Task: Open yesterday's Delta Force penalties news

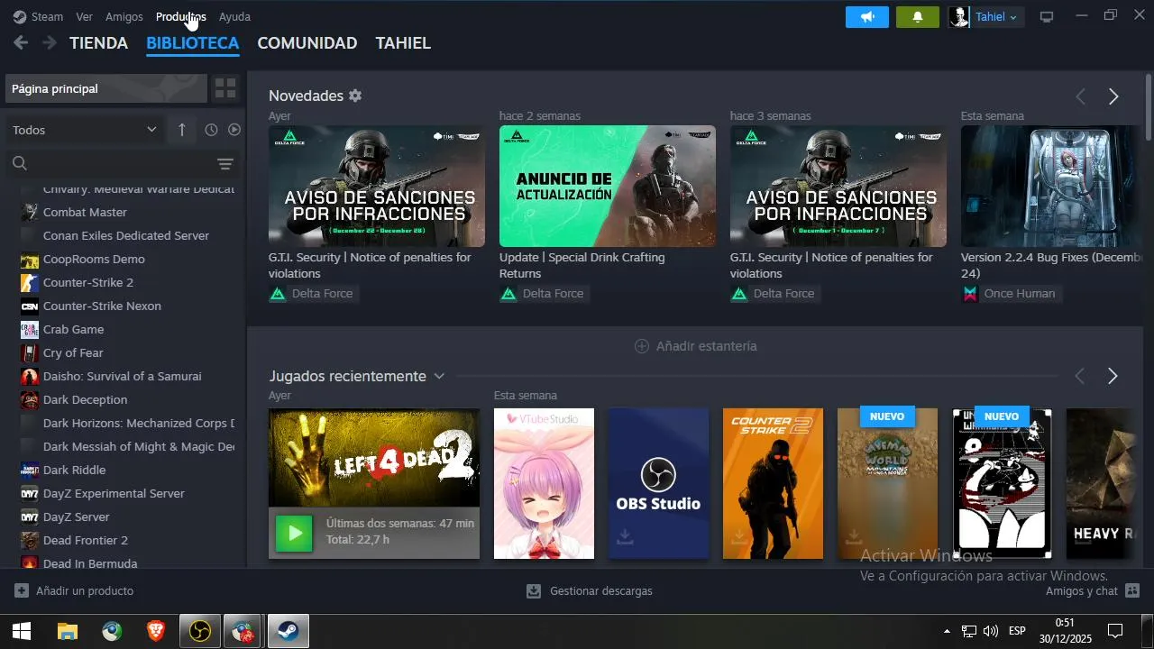Action: coord(377,186)
